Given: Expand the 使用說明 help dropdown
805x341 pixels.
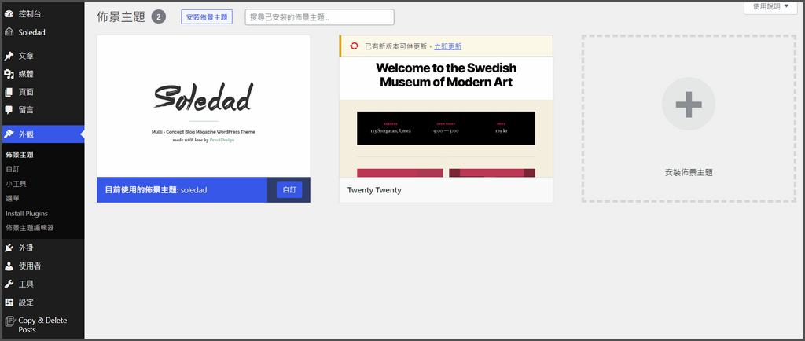Looking at the screenshot, I should [770, 6].
